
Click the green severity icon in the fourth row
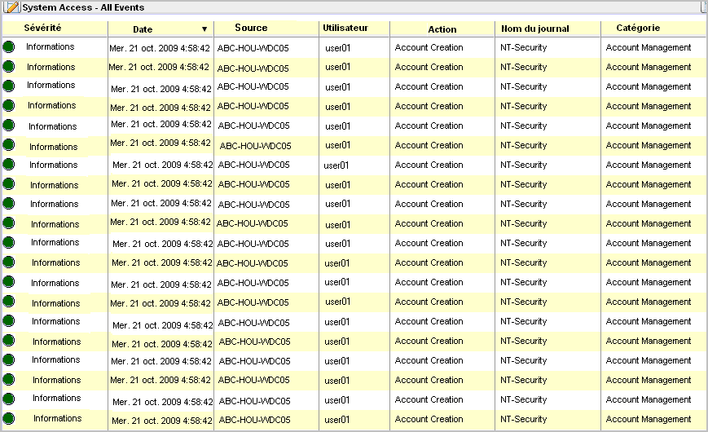pos(9,106)
